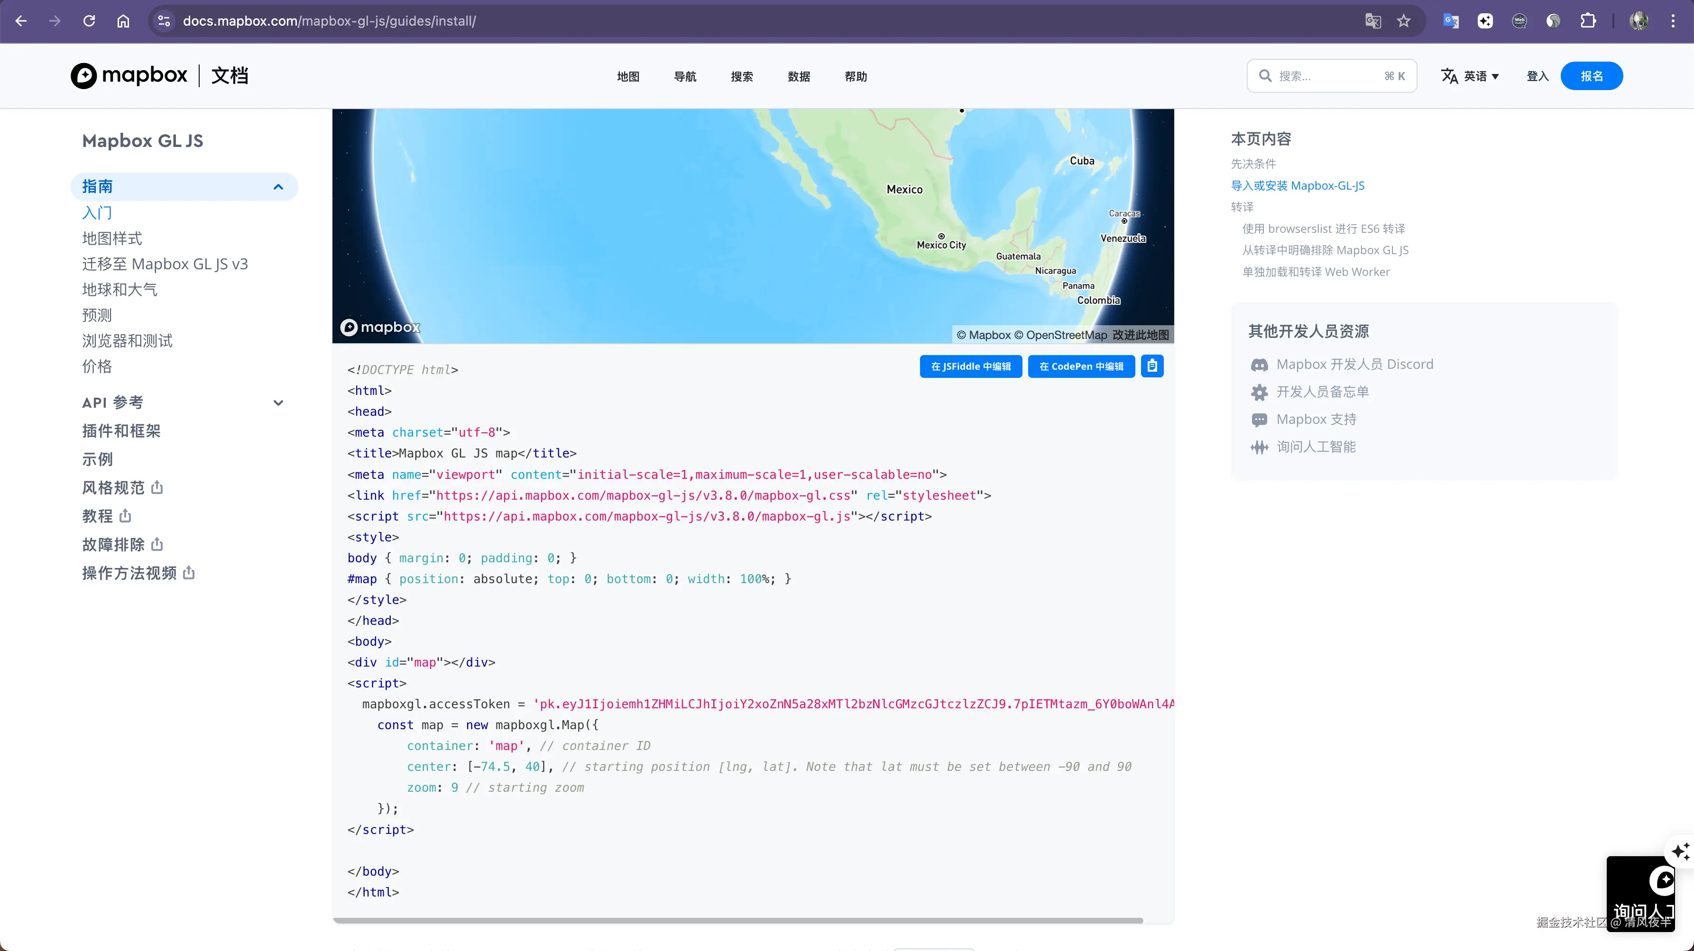Click the Google Translate icon in address bar
Viewport: 1694px width, 951px height.
(x=1372, y=21)
